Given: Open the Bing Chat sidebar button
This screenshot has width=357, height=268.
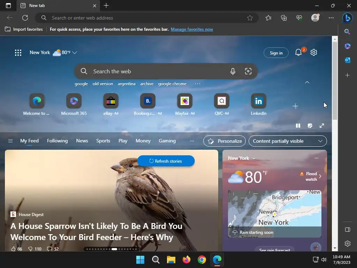Looking at the screenshot, I should 348,18.
